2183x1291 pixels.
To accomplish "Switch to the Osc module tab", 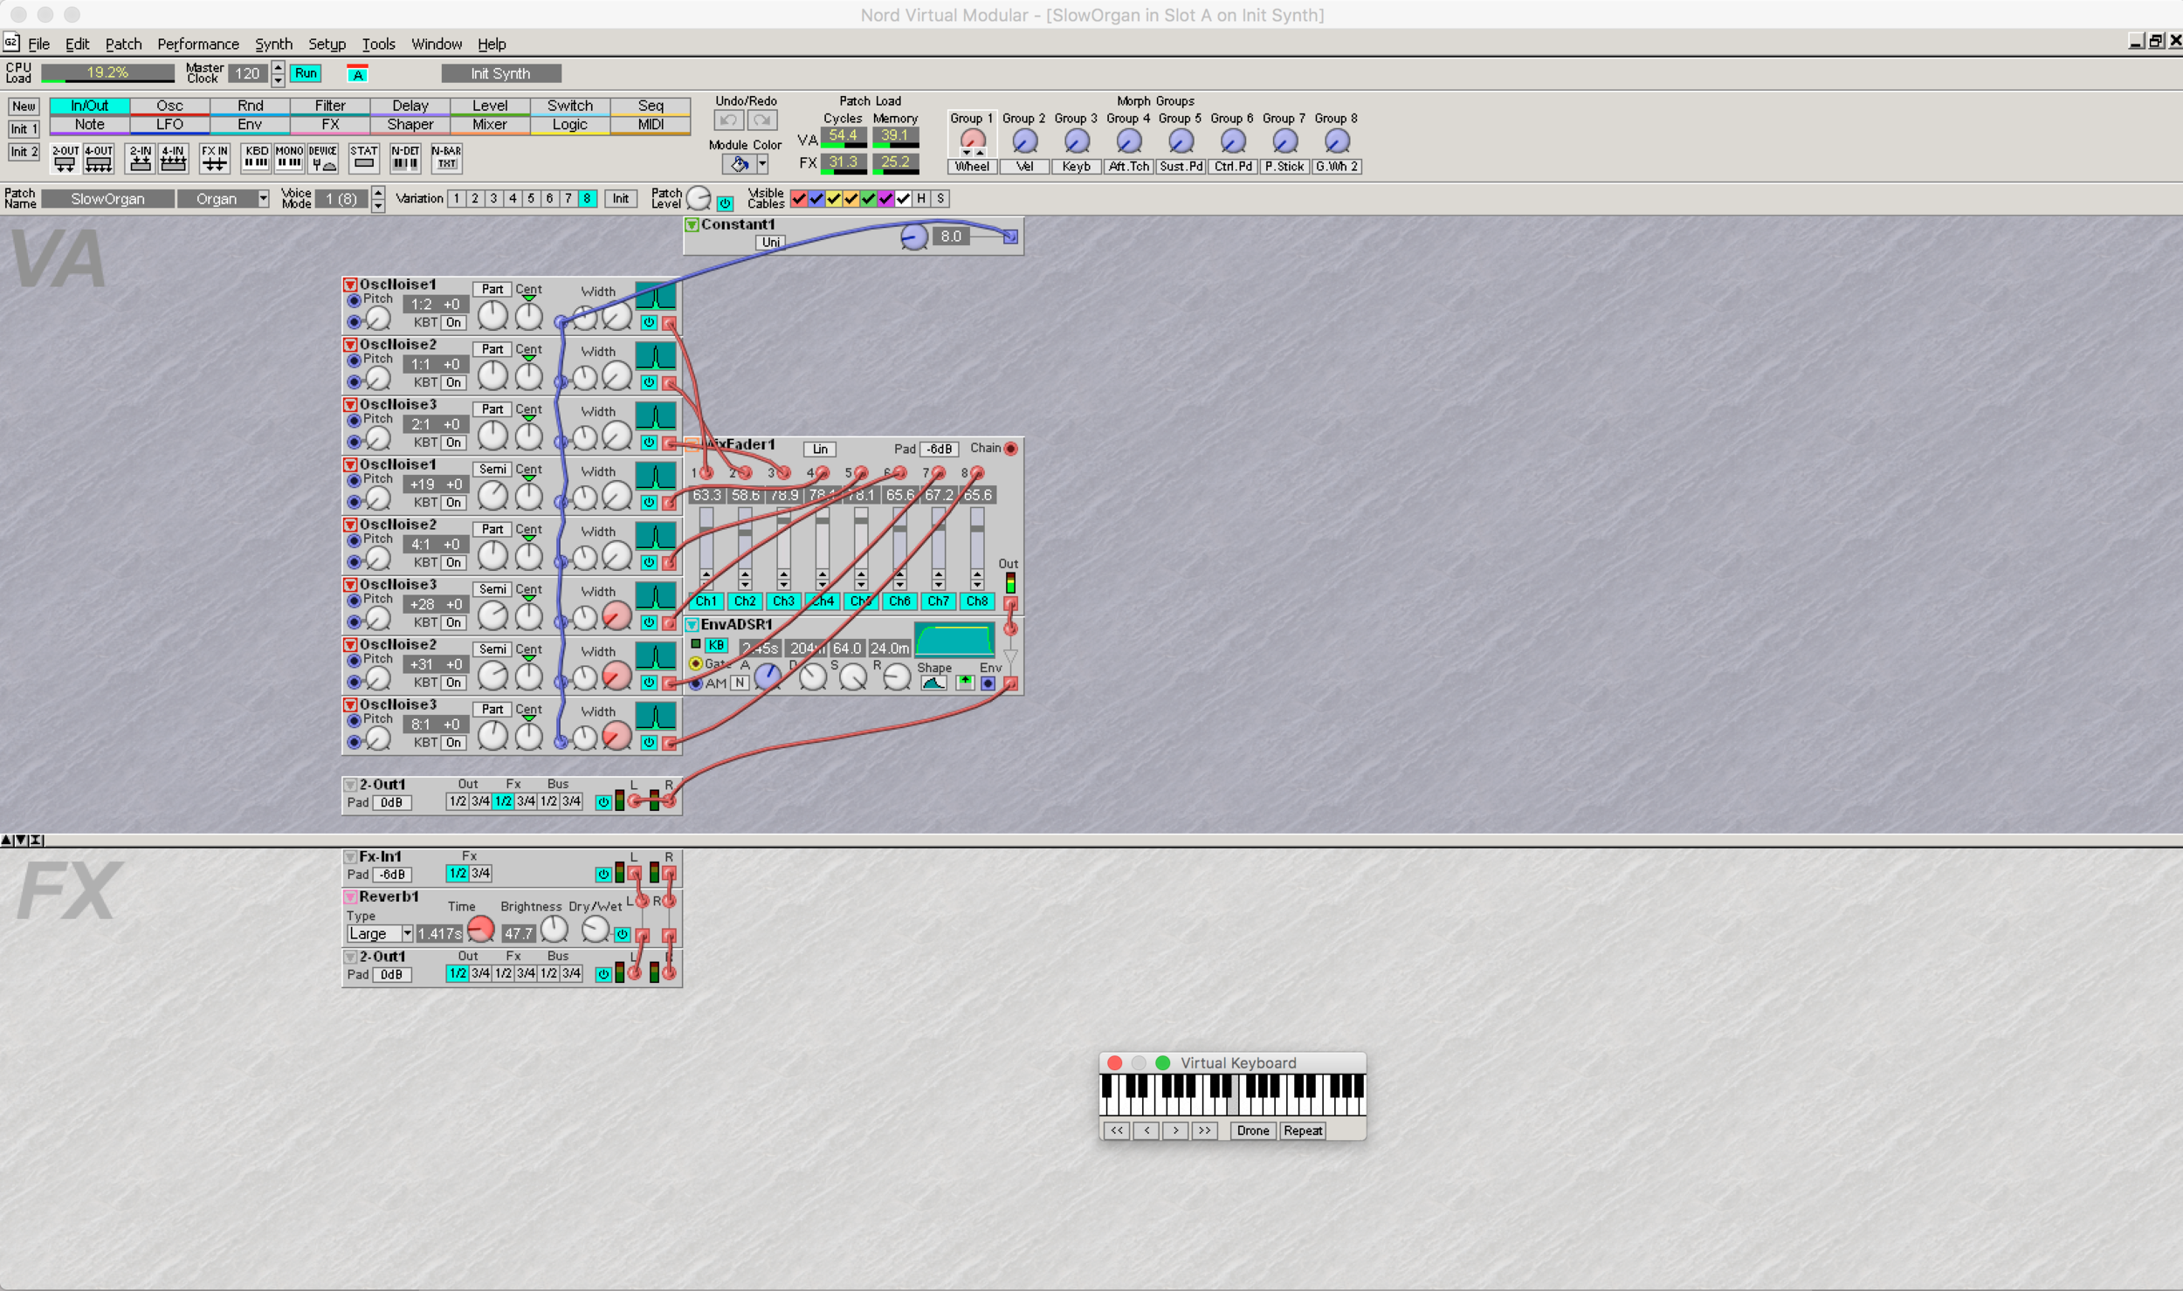I will 169,106.
